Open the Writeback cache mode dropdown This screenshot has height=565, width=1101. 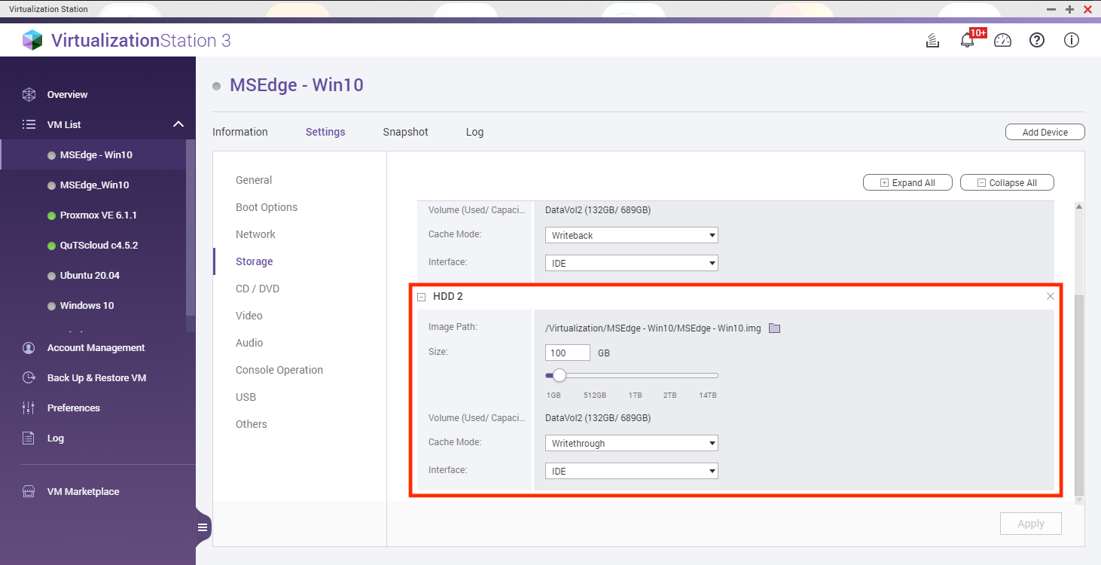(x=631, y=235)
